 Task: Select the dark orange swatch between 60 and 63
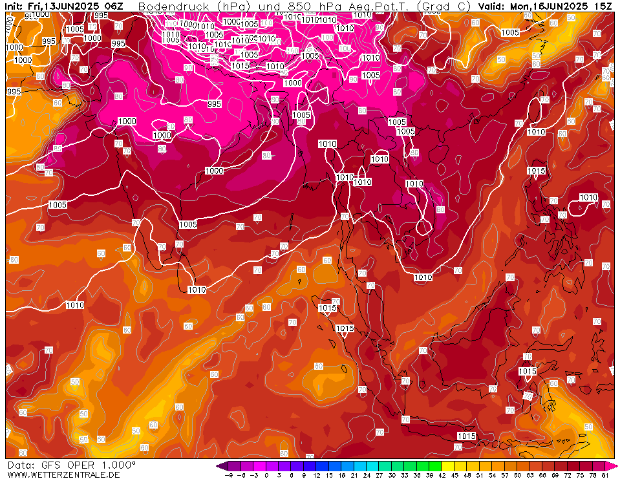[523, 465]
